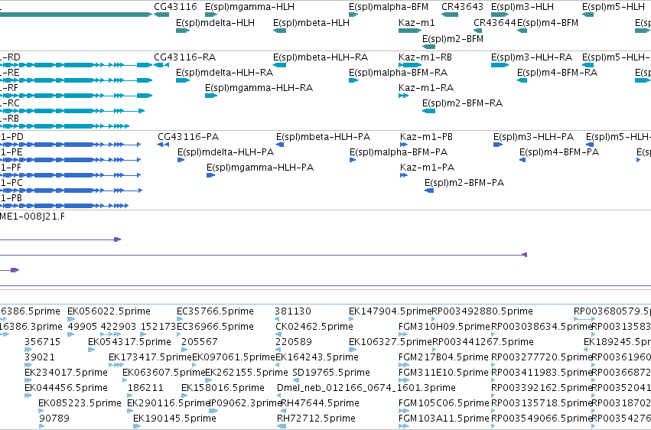
Task: Select the Kaz-m1-RA transcript
Action: point(404,96)
